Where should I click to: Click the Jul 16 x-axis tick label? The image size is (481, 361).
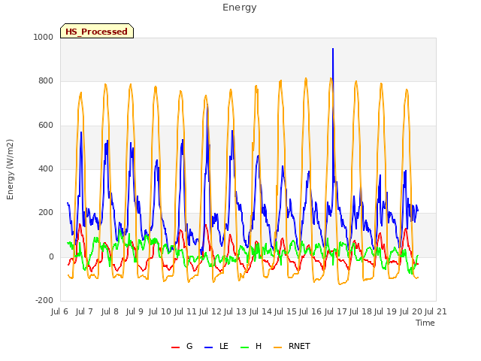pos(310,312)
